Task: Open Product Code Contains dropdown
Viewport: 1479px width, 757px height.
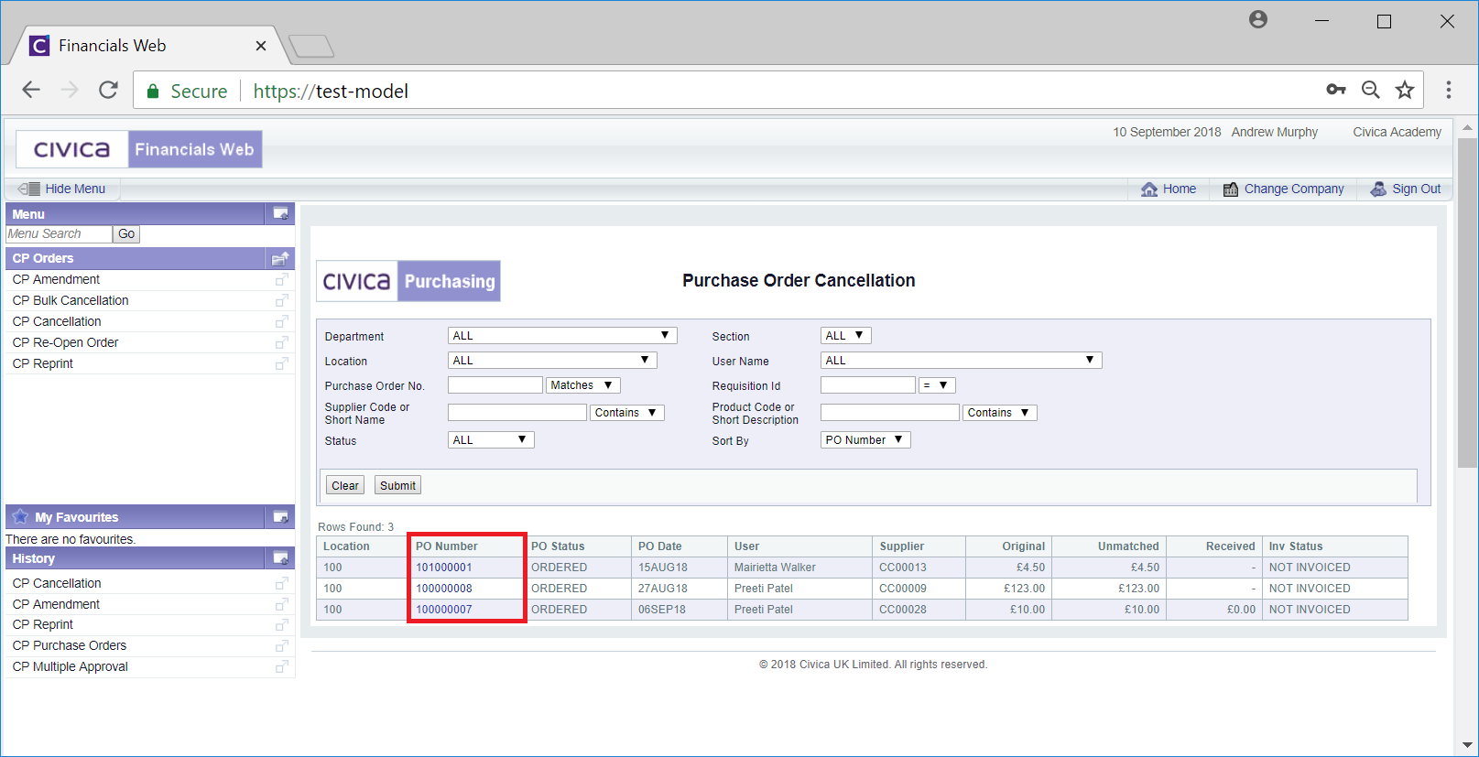Action: click(x=999, y=413)
